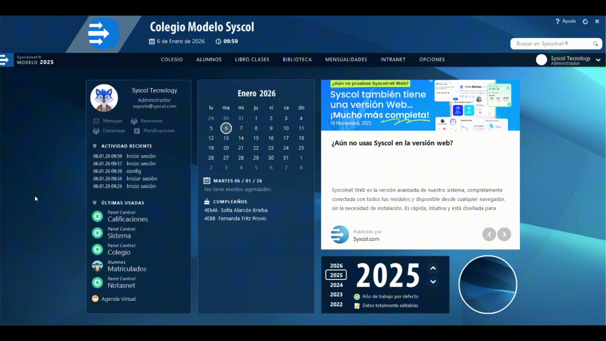Select year 2026 in the year list
606x341 pixels.
[x=336, y=266]
